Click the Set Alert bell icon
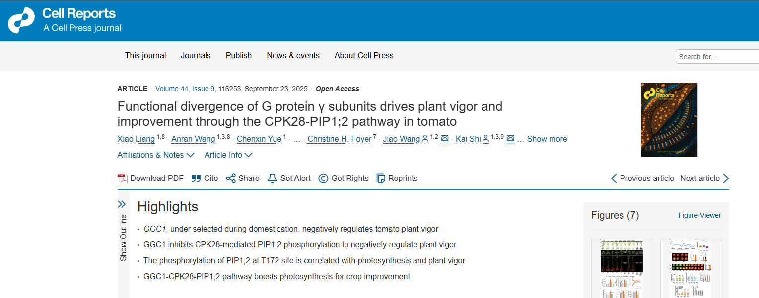Screen dimensions: 759x298 [x=272, y=179]
